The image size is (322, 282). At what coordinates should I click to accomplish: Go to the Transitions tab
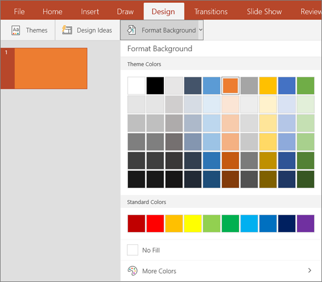click(x=211, y=12)
